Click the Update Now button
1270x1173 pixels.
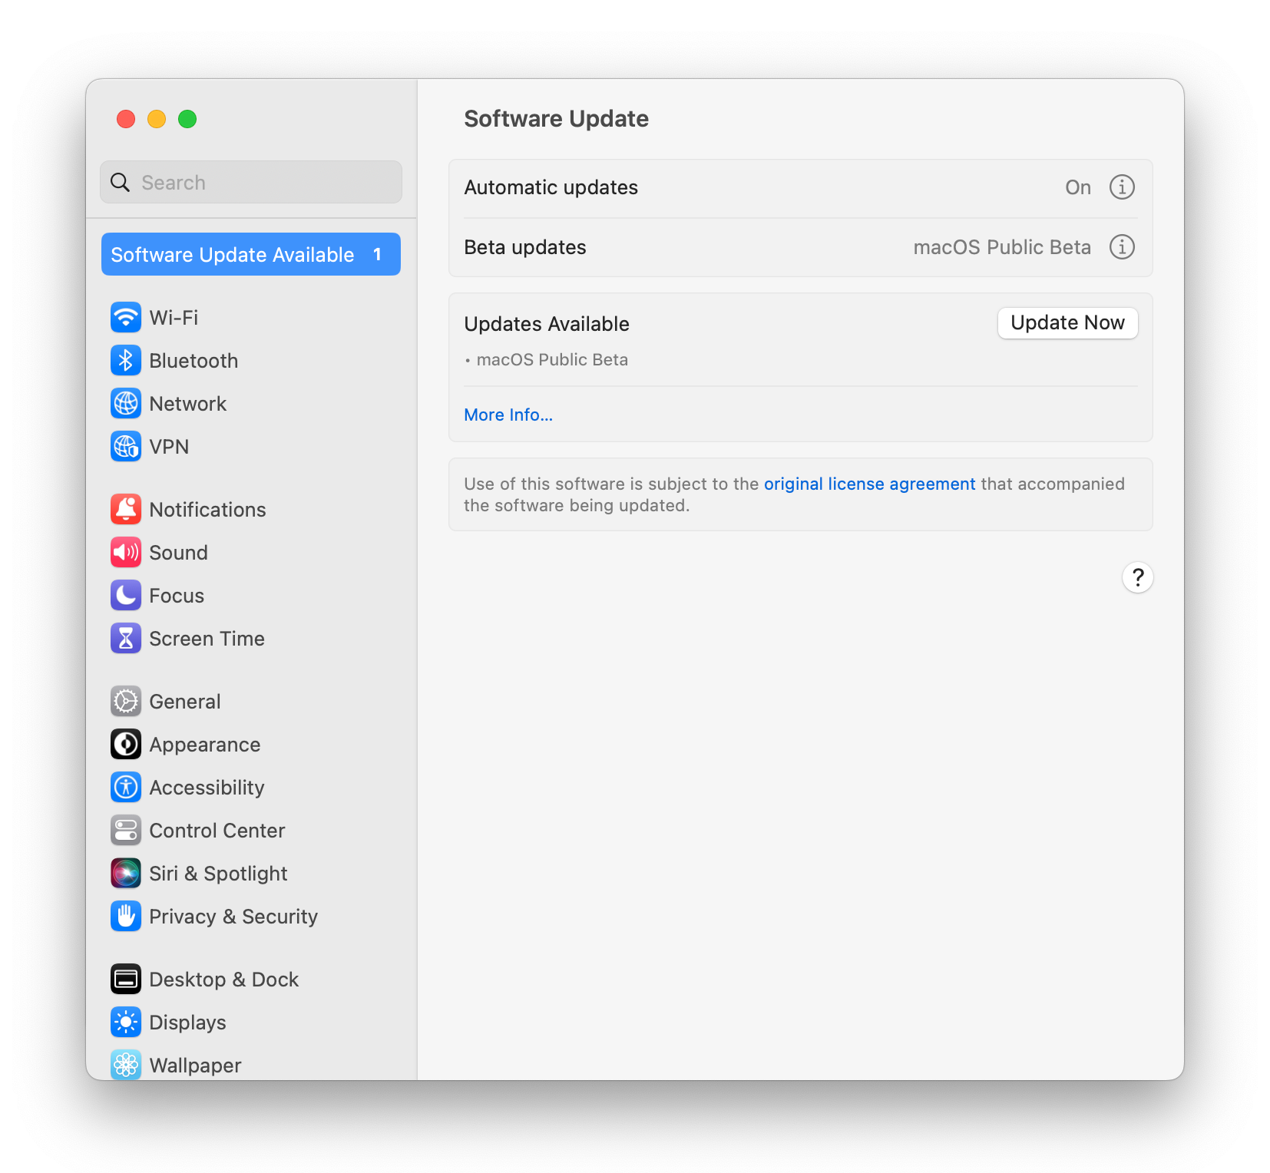click(1067, 322)
